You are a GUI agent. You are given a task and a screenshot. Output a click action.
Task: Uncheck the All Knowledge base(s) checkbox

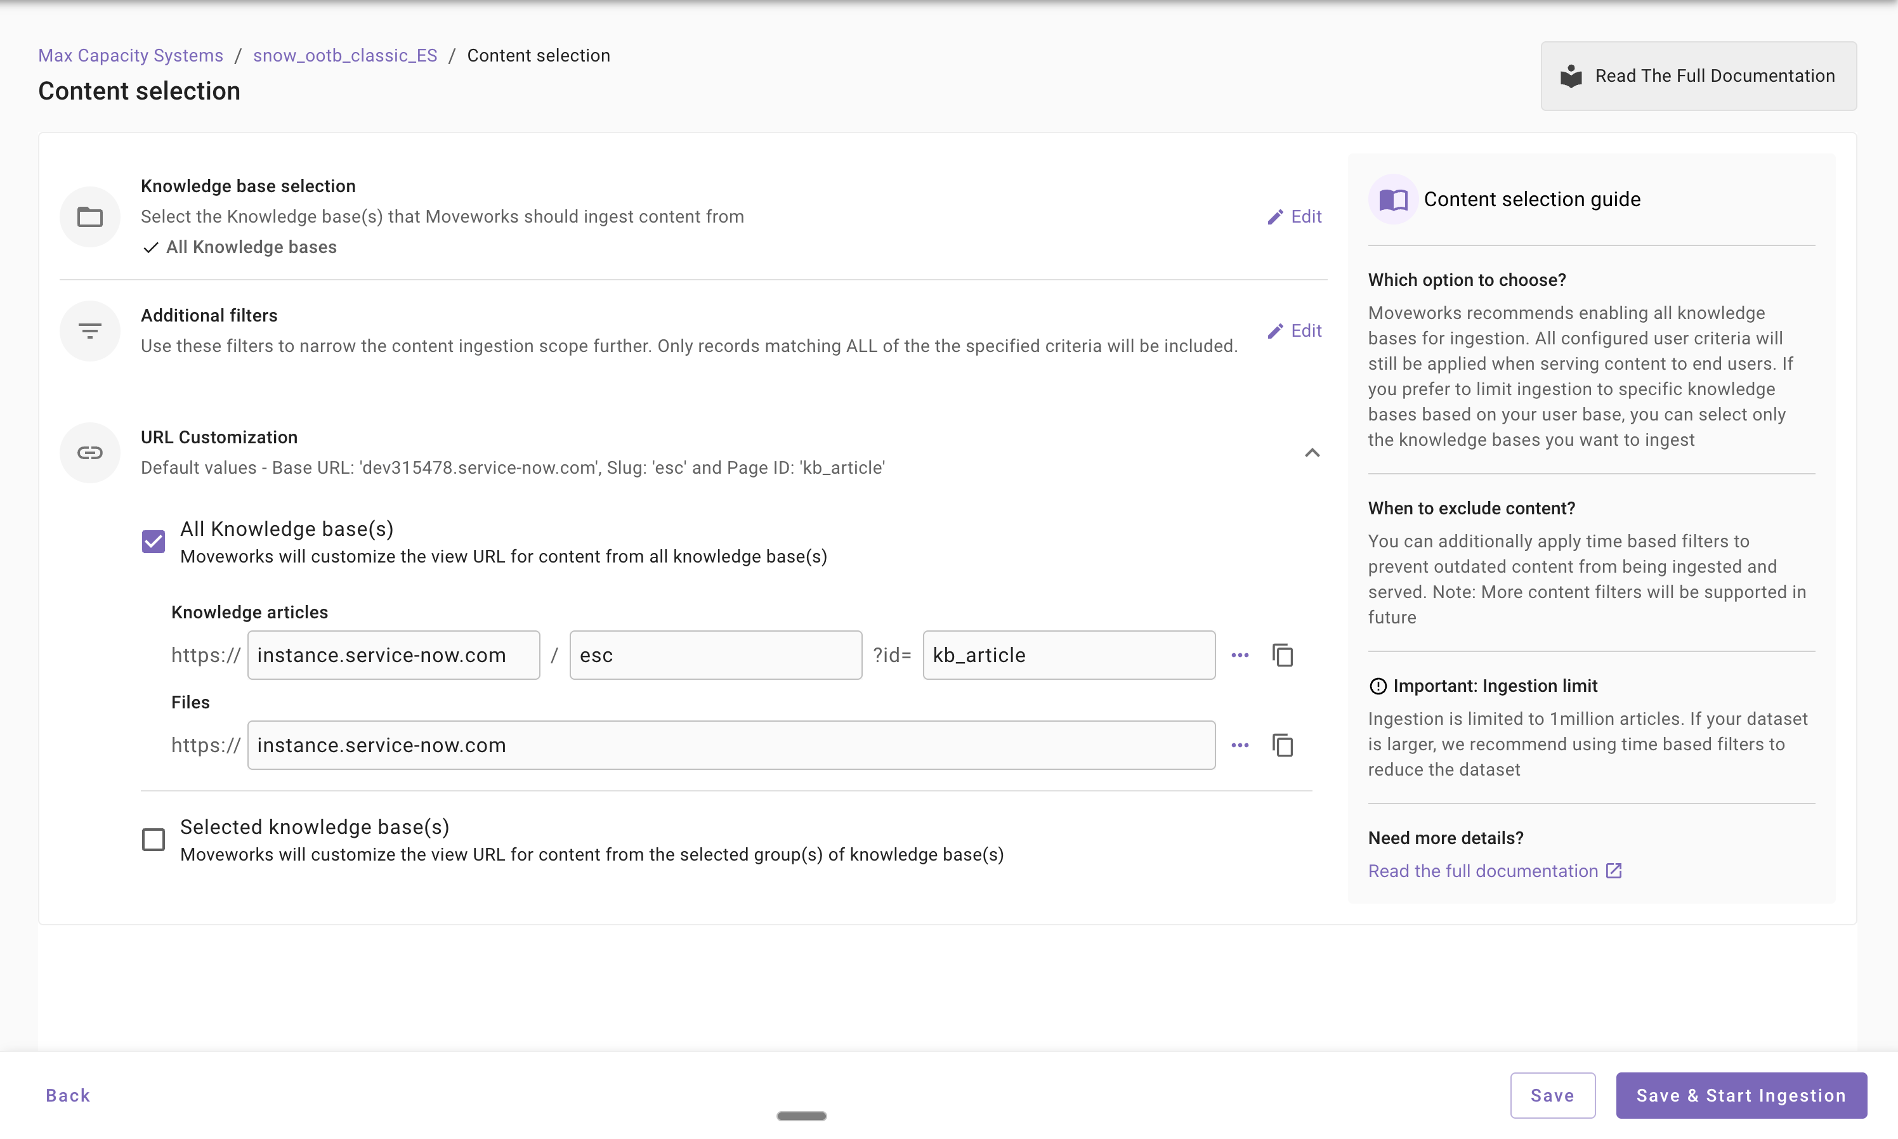(154, 542)
